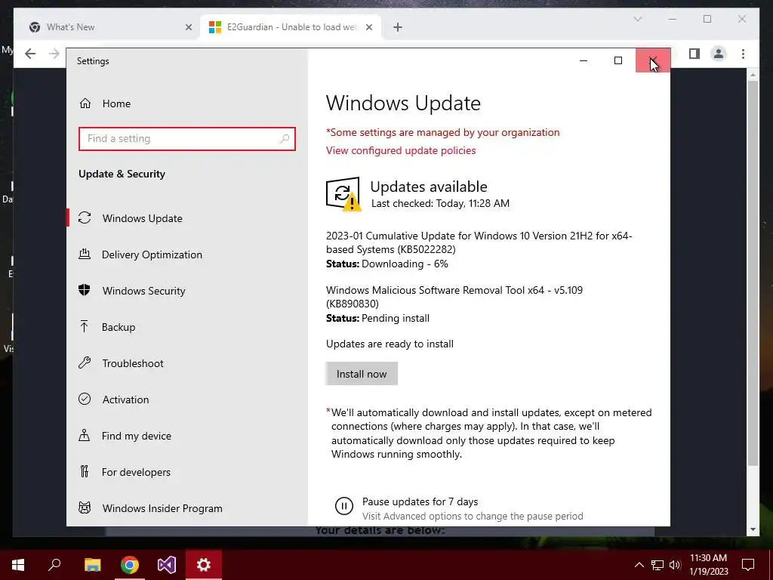Click the volume tray icon
Screen dimensions: 773x580
(x=675, y=565)
